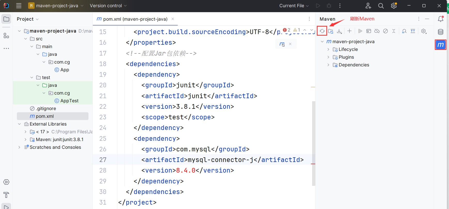Open Database tool window
The image size is (449, 209).
point(441,32)
